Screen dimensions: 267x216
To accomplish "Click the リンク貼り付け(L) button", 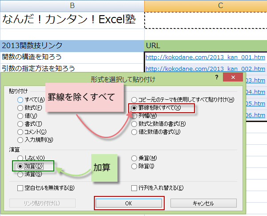I will (x=42, y=203).
